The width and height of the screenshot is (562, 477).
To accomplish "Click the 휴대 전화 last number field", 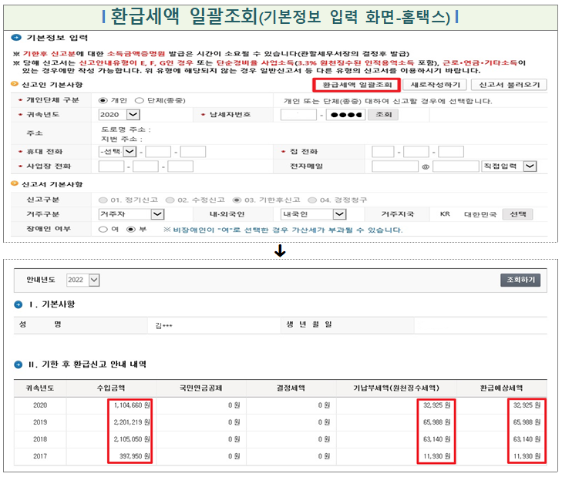I will pyautogui.click(x=193, y=152).
